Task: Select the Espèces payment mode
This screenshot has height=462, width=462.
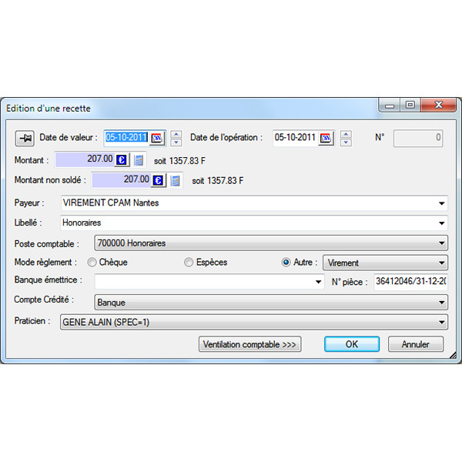Action: click(x=189, y=263)
